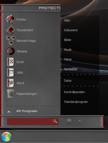Open the Papperskorgen trash bin icon
This screenshot has height=143, width=108.
coord(11,93)
